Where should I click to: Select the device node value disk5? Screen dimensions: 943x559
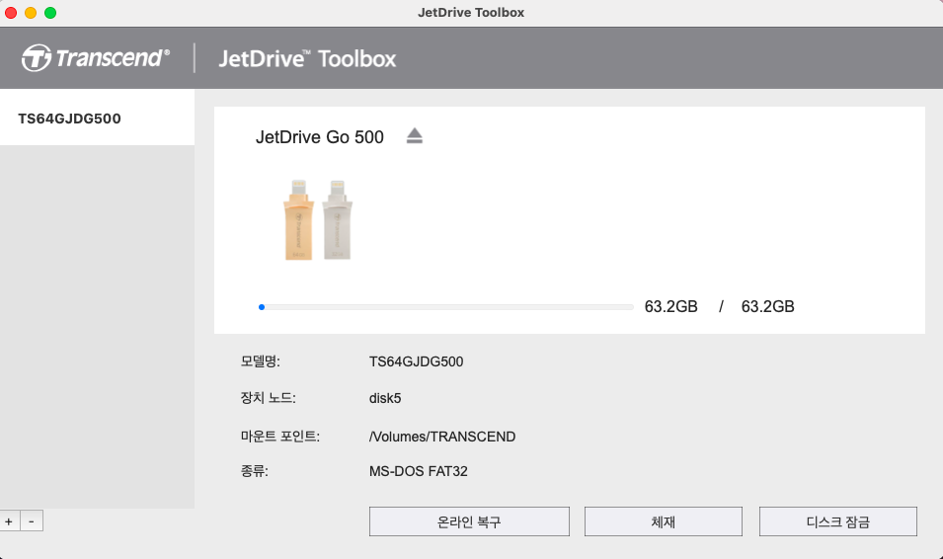click(385, 398)
